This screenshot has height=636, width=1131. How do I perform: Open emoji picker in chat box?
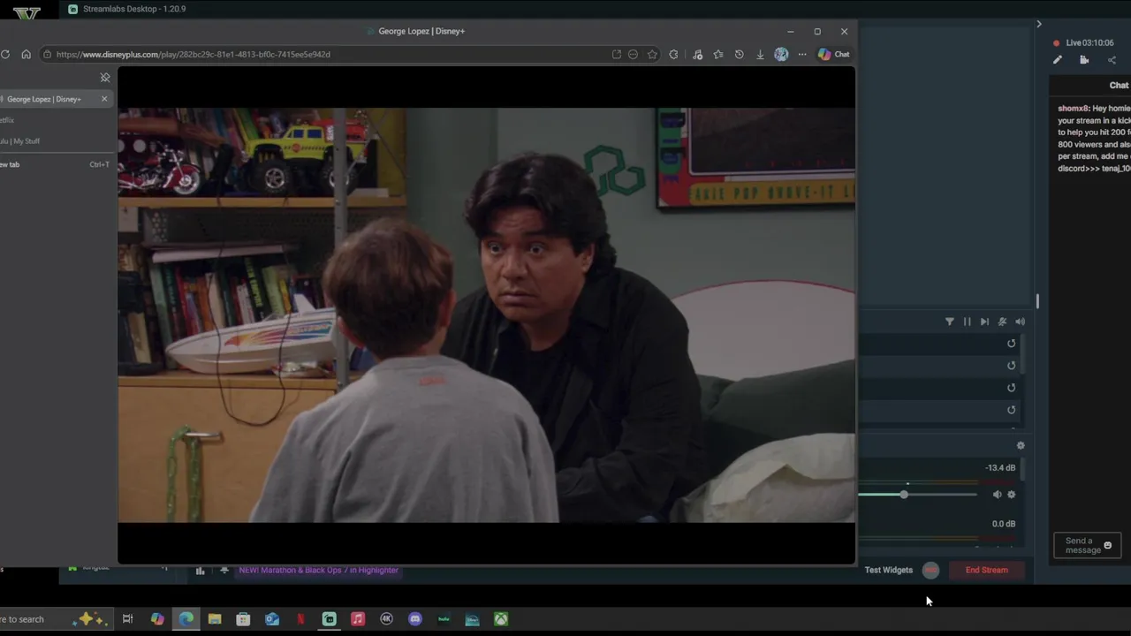(x=1108, y=545)
